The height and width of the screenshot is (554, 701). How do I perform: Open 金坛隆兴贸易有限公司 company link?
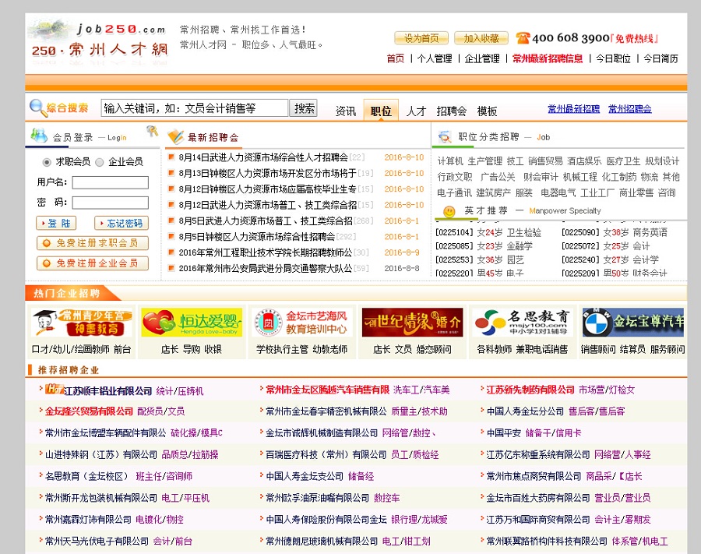tap(89, 411)
